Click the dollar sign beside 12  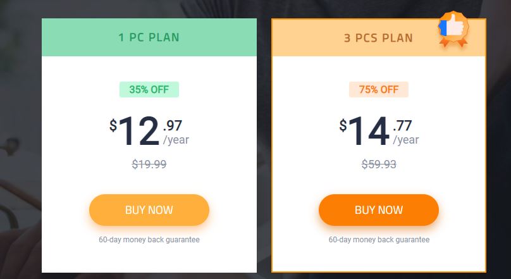click(x=113, y=125)
